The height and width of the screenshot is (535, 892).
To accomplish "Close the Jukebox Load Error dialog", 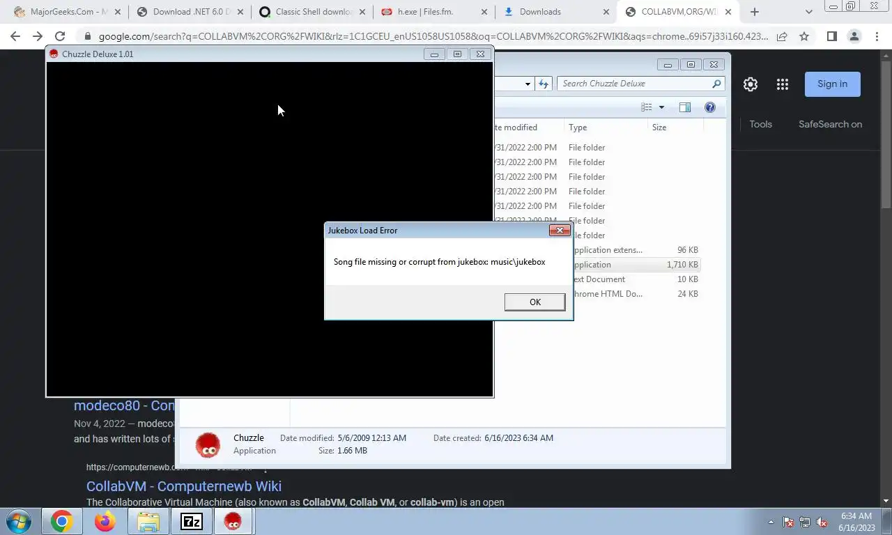I will tap(560, 230).
